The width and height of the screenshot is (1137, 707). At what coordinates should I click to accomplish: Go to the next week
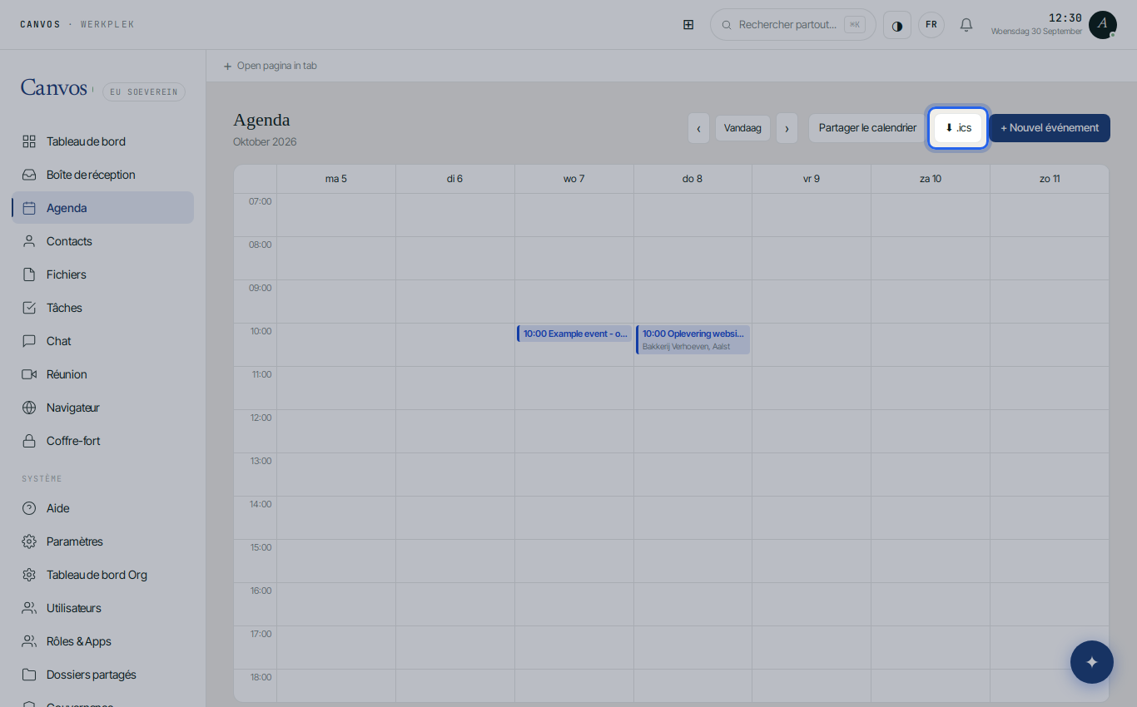click(x=787, y=128)
